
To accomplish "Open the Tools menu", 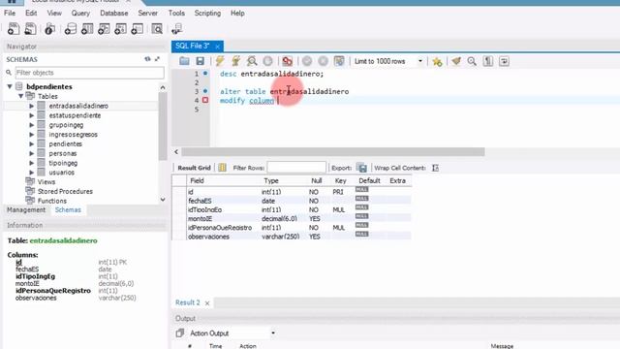I will point(176,13).
